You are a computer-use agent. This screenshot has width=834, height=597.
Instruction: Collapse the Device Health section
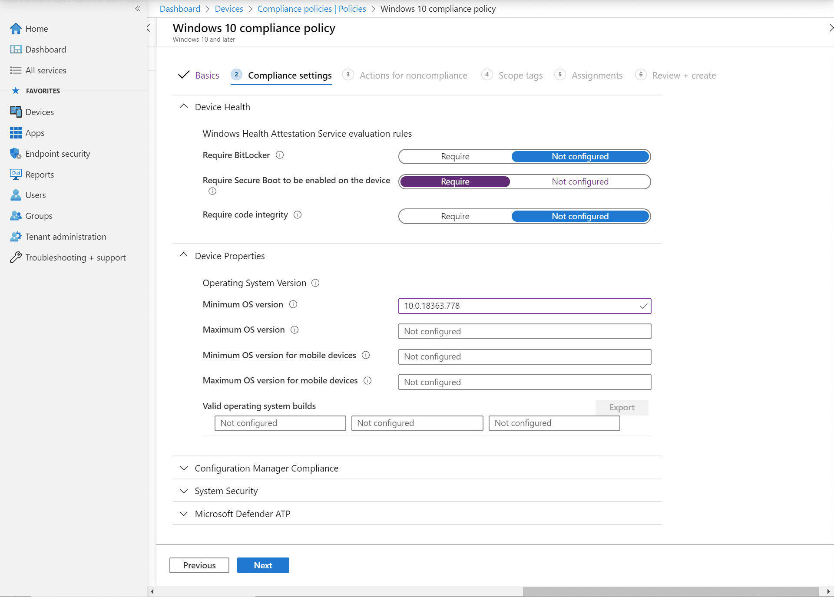point(183,106)
